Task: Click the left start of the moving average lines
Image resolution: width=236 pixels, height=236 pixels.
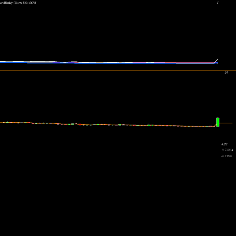Action: click(x=1, y=62)
